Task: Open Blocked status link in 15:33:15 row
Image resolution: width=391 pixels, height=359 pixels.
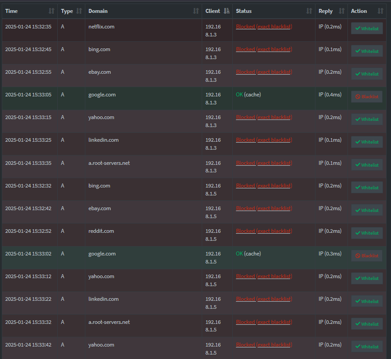Action: 264,117
